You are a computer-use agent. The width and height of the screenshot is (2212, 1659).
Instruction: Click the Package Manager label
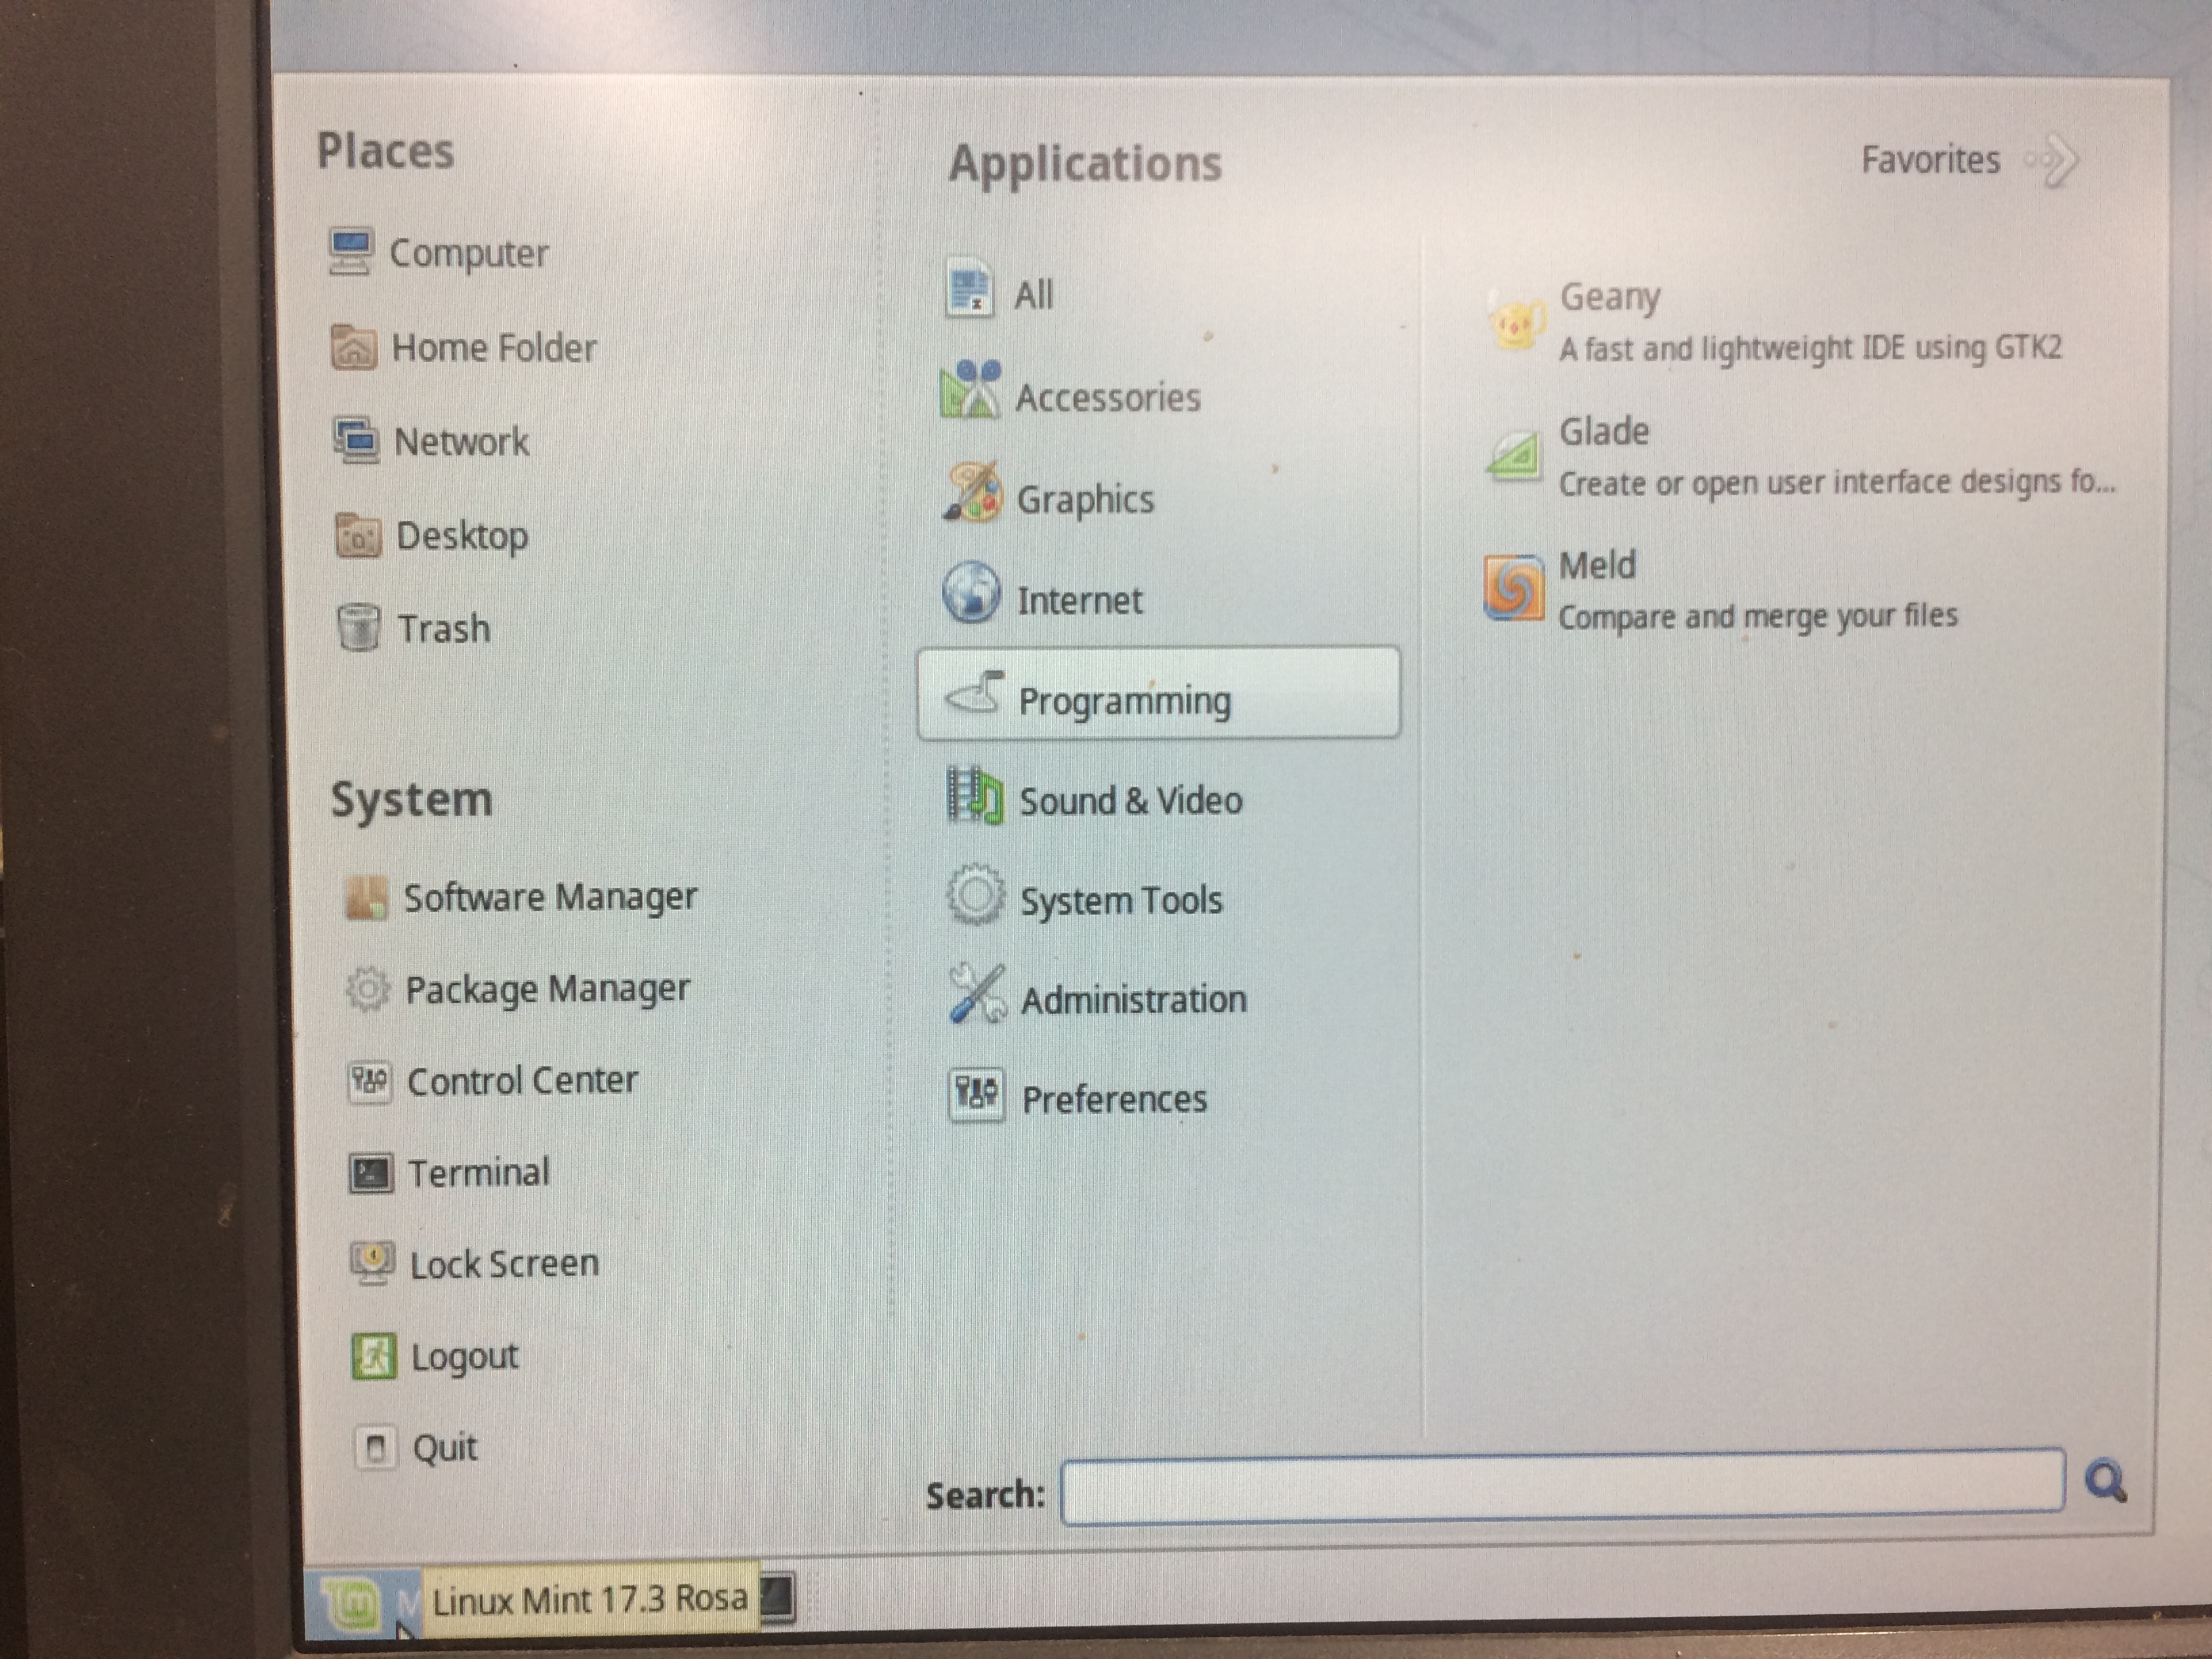[547, 989]
